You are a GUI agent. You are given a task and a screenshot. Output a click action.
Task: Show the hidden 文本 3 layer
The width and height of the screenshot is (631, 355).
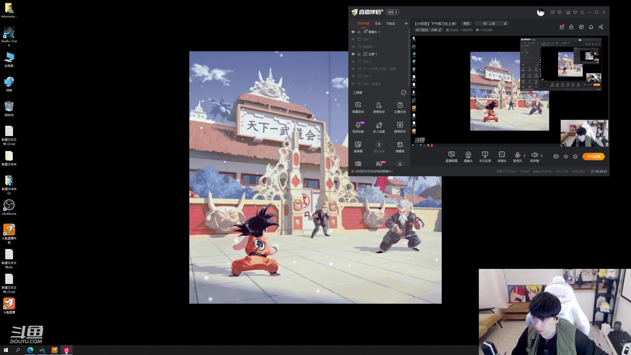[353, 39]
